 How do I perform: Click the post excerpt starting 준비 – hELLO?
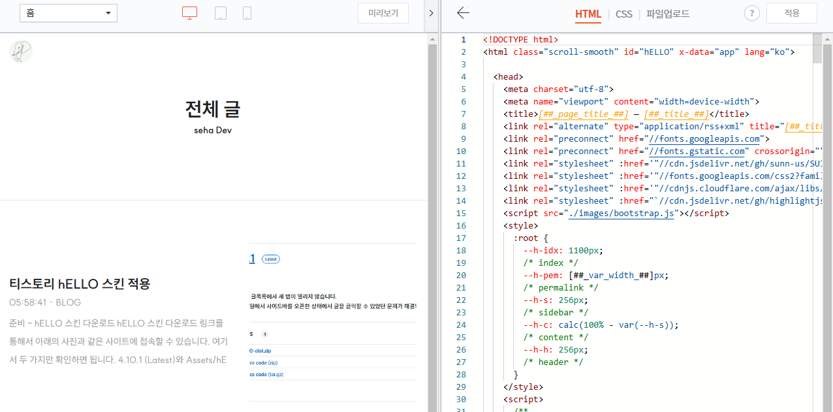coord(119,341)
